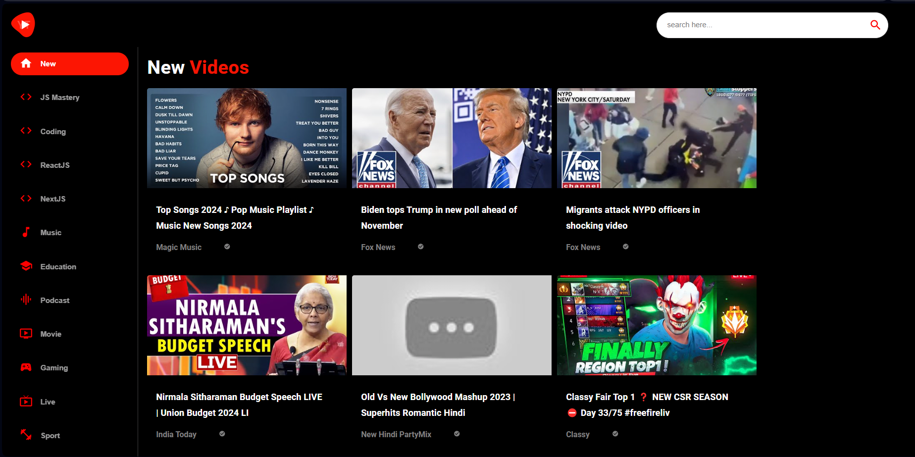Switch to the Coding category
Image resolution: width=915 pixels, height=457 pixels.
(70, 131)
